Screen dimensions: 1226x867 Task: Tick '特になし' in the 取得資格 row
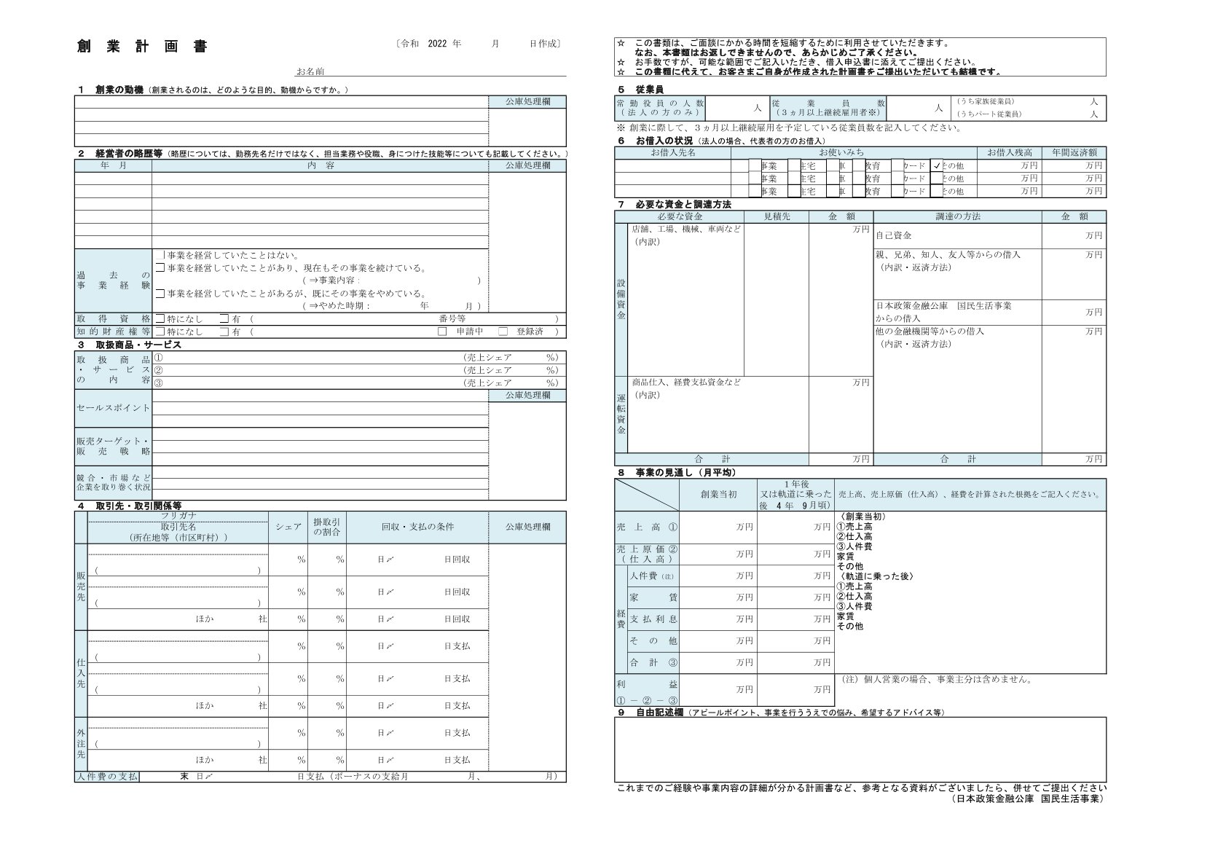tap(160, 319)
